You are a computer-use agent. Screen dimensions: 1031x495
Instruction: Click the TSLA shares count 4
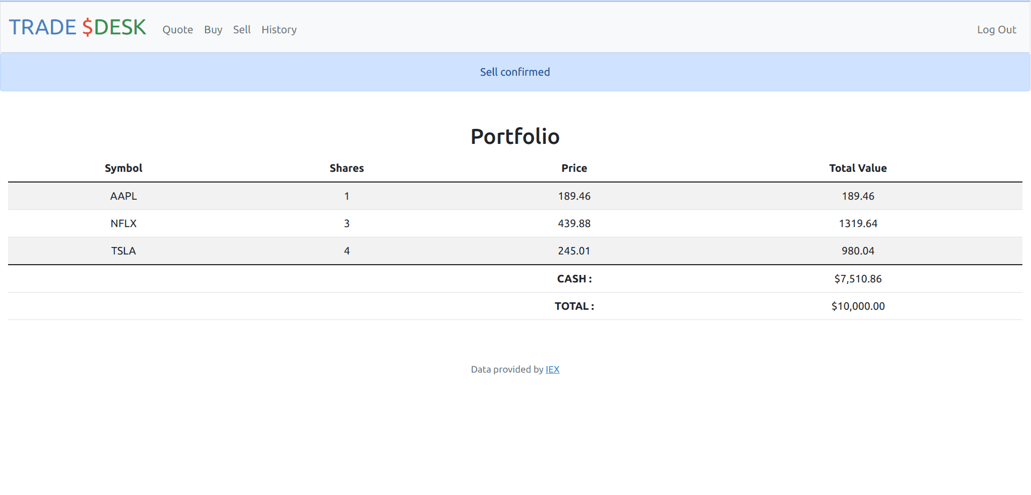pos(347,251)
